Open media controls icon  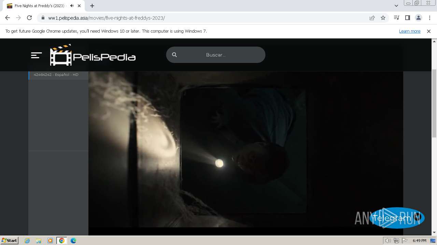click(396, 18)
